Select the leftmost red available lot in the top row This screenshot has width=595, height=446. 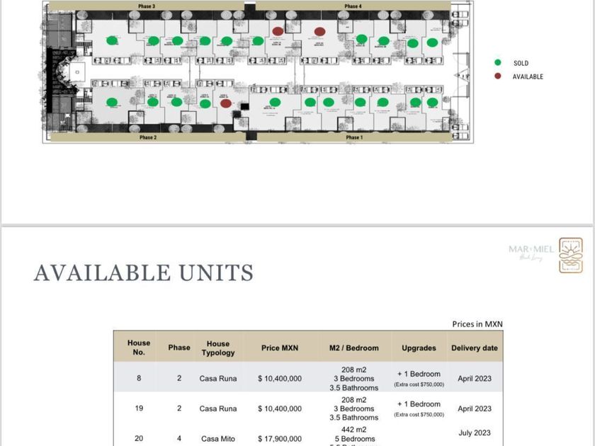(278, 31)
